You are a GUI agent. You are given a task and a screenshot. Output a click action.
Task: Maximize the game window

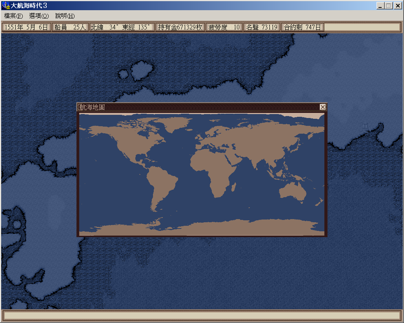[389, 5]
